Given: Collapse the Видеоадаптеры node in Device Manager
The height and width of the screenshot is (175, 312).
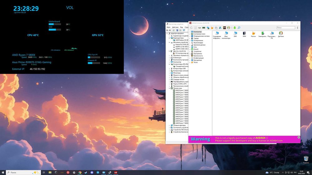Looking at the screenshot, I should click(x=169, y=38).
